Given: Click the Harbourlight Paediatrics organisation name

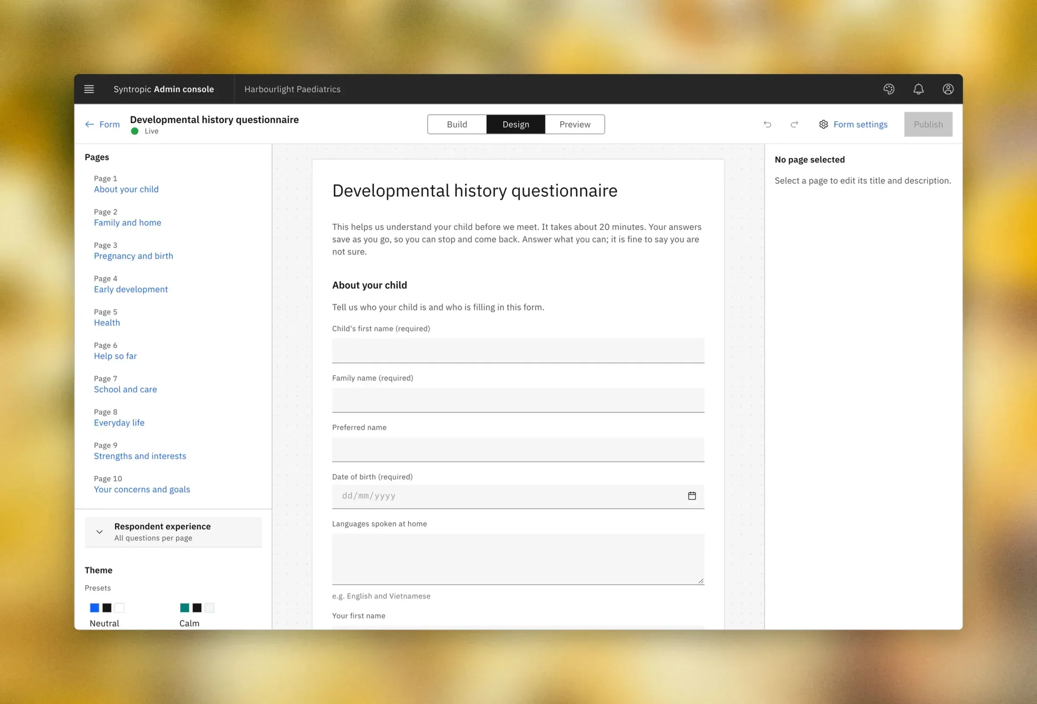Looking at the screenshot, I should [292, 89].
